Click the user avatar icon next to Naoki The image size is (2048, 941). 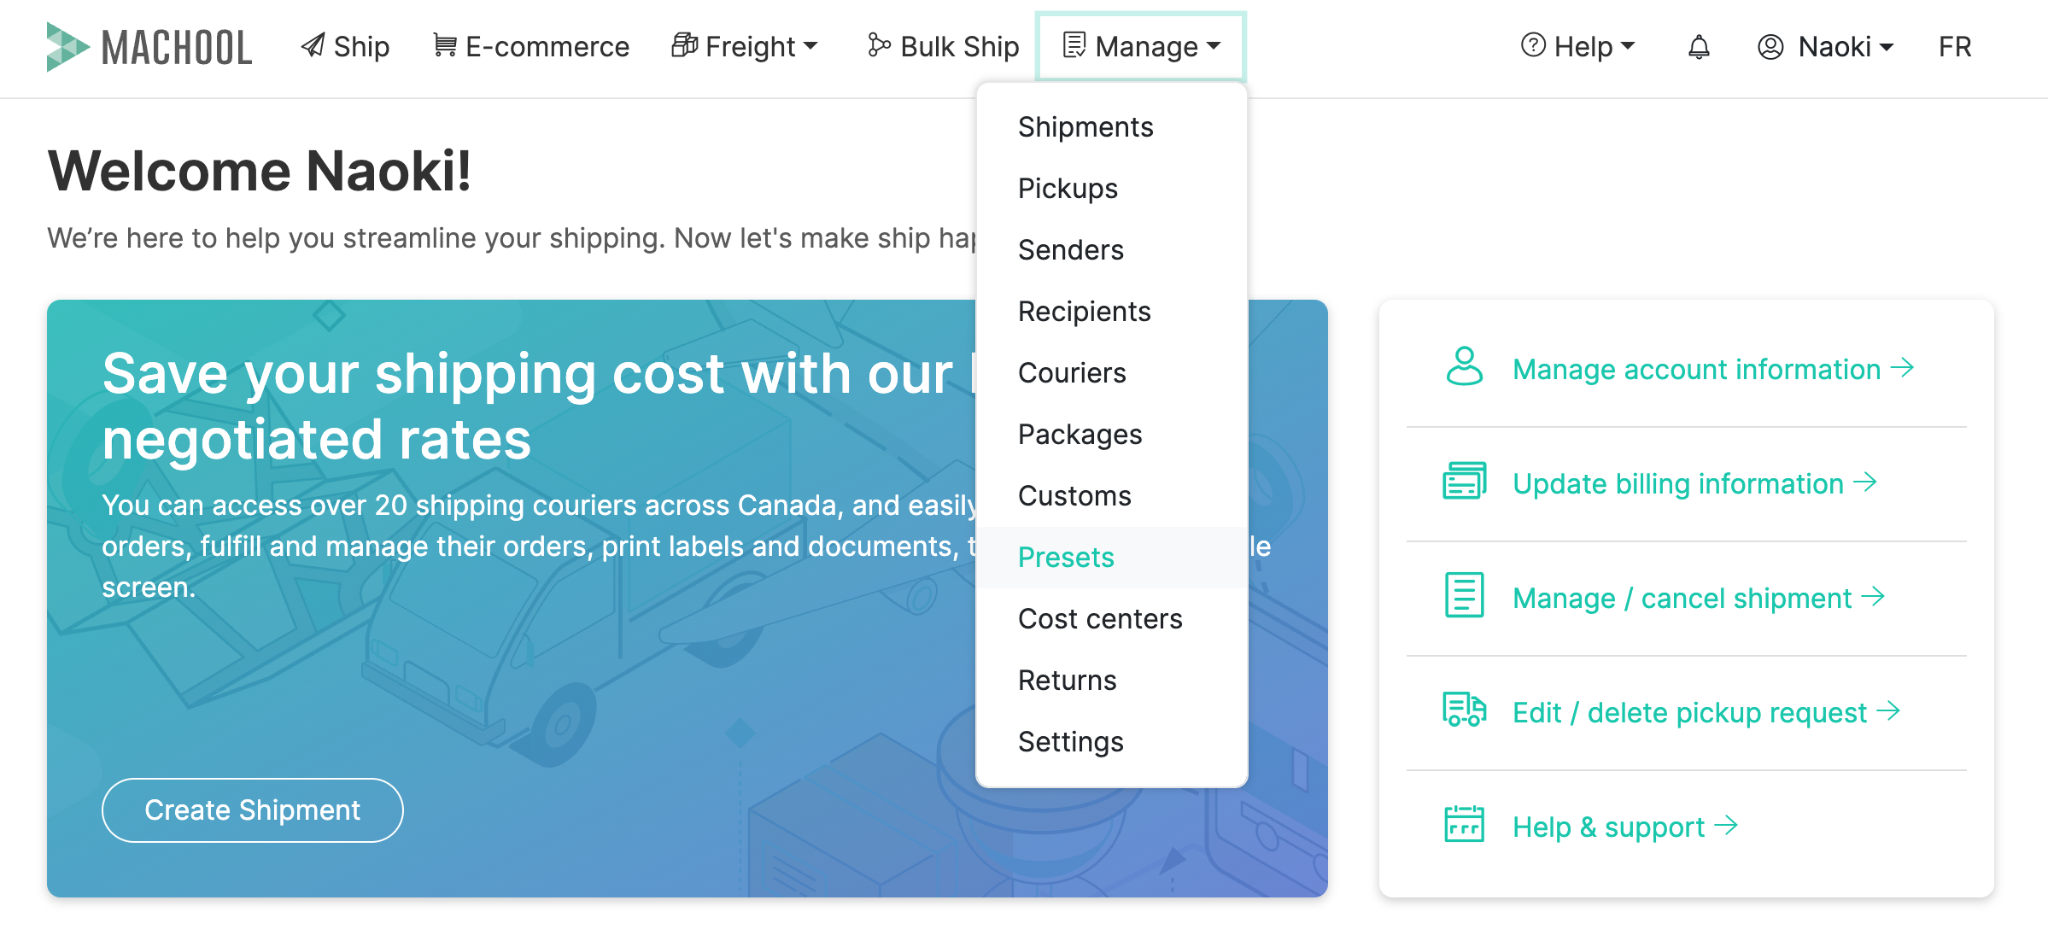point(1770,46)
